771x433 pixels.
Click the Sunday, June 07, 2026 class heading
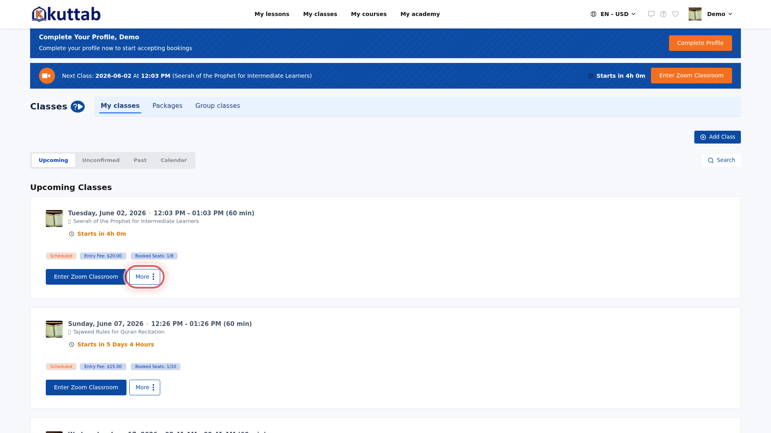[160, 324]
